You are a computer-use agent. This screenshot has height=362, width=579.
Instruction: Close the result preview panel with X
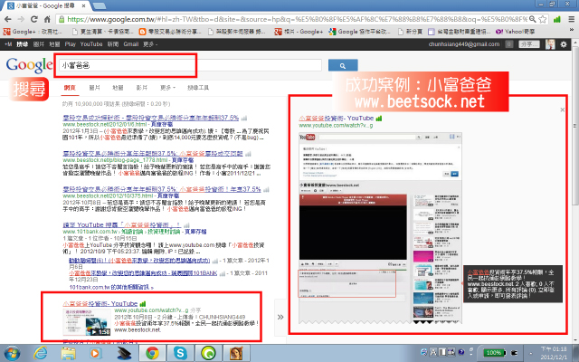point(562,110)
